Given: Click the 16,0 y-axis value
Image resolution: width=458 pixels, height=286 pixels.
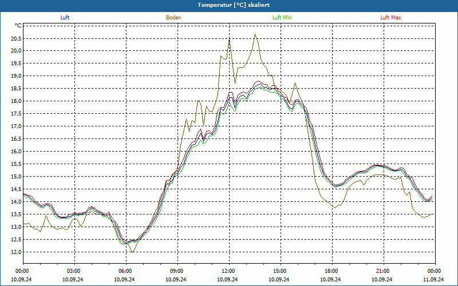Looking at the screenshot, I should click(17, 152).
